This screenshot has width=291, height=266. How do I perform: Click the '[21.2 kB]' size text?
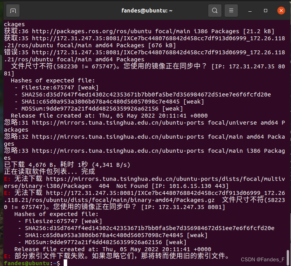coord(259,31)
